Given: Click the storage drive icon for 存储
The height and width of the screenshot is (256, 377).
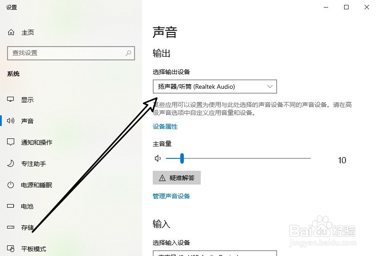Looking at the screenshot, I should (11, 227).
